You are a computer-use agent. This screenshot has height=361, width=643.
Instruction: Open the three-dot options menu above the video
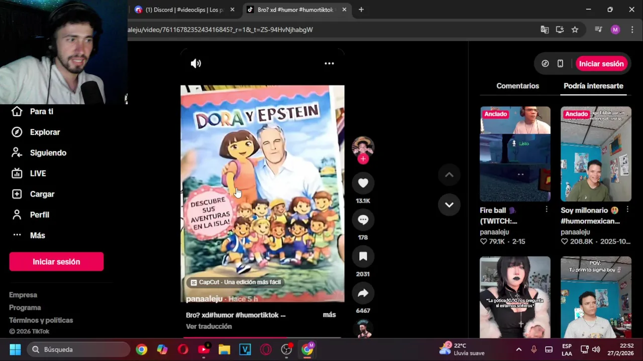[x=329, y=63]
